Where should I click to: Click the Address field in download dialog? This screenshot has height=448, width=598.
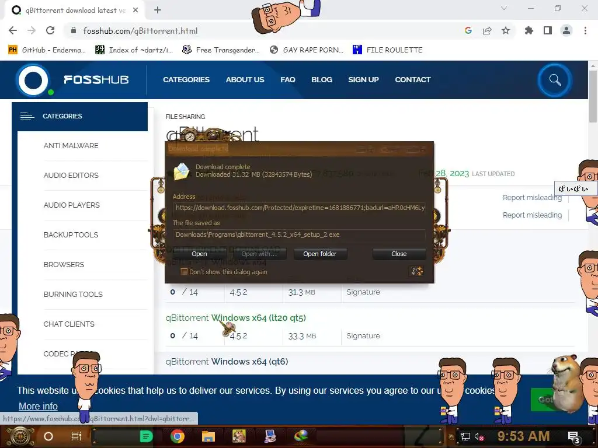[300, 208]
